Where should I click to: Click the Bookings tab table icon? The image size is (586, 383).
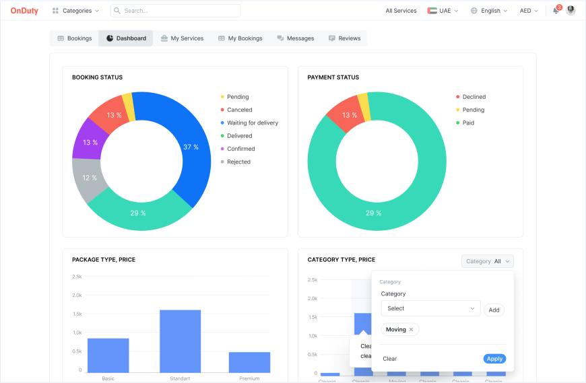tap(61, 38)
